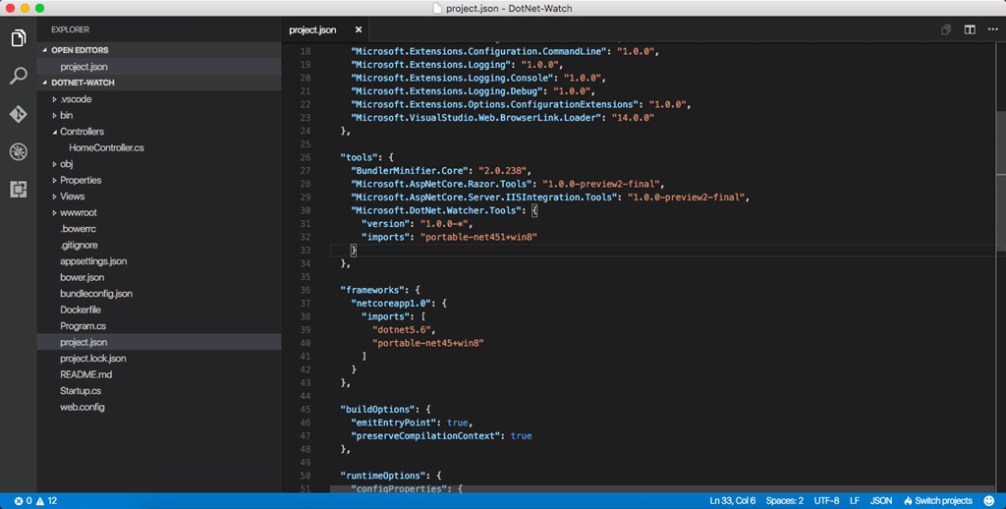Click "Microsoft.DotNet.Watcher.Tools" key text
This screenshot has height=509, width=1006.
435,210
